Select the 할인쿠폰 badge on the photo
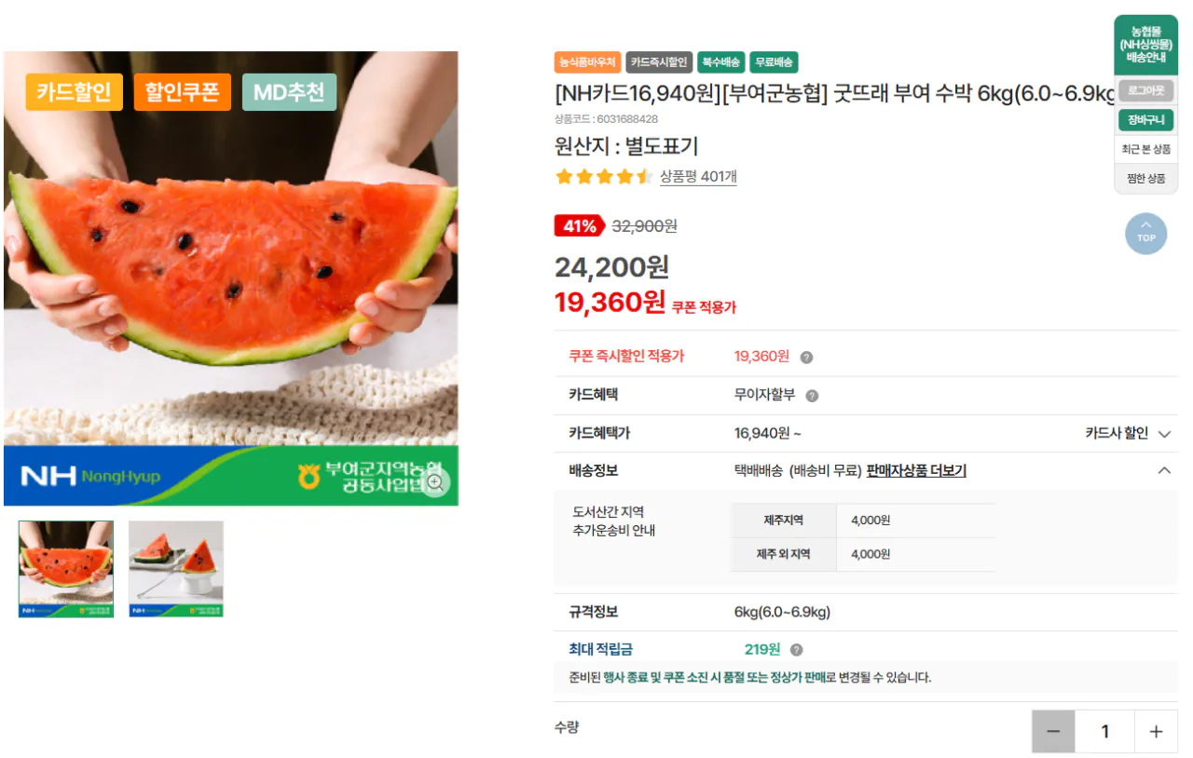Image resolution: width=1193 pixels, height=758 pixels. (182, 92)
